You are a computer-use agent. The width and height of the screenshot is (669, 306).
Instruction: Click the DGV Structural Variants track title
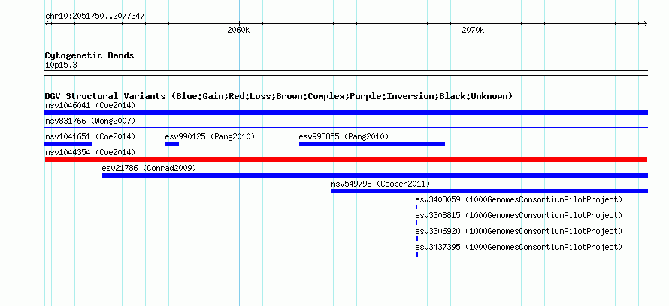279,96
